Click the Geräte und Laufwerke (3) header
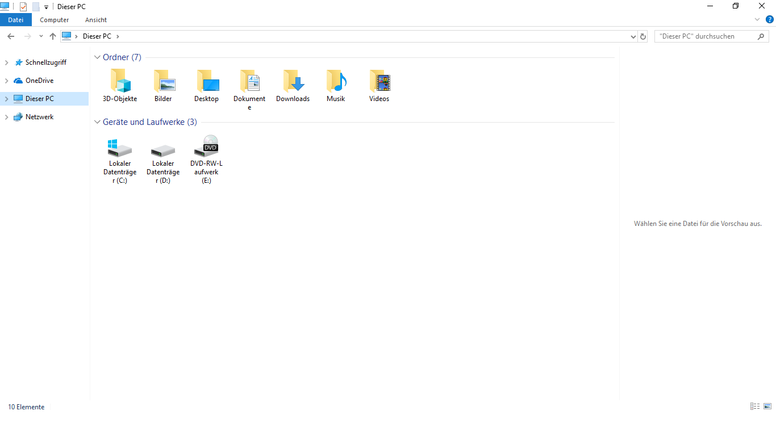Screen dimensions: 776x436 (x=150, y=122)
